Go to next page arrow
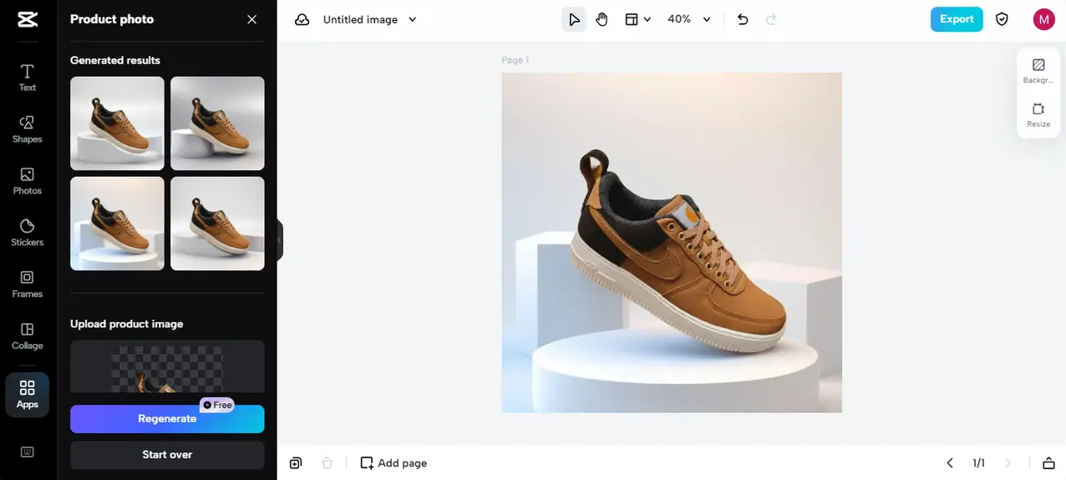 click(1008, 463)
